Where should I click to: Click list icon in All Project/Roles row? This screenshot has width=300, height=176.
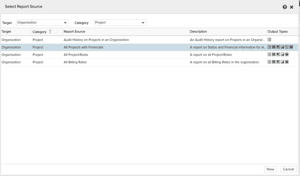(x=269, y=55)
